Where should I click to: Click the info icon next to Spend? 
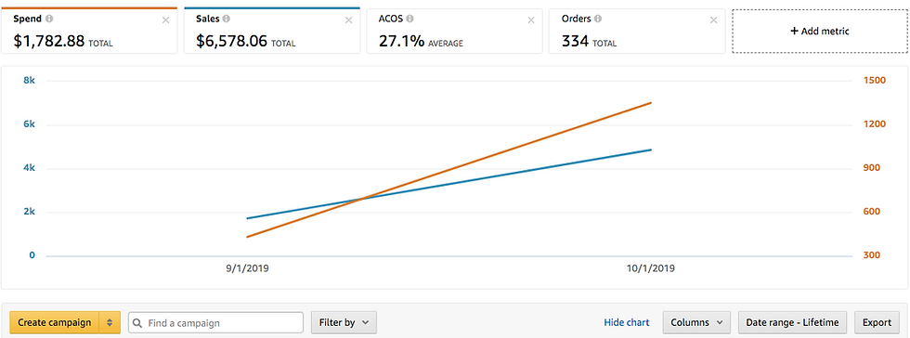click(49, 19)
